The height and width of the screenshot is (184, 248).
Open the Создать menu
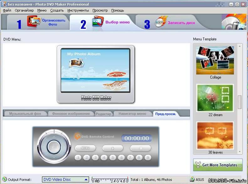[57, 10]
